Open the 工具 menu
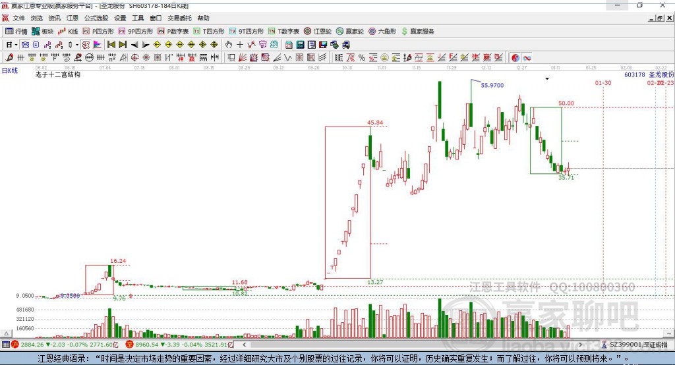675x365 pixels. click(138, 18)
